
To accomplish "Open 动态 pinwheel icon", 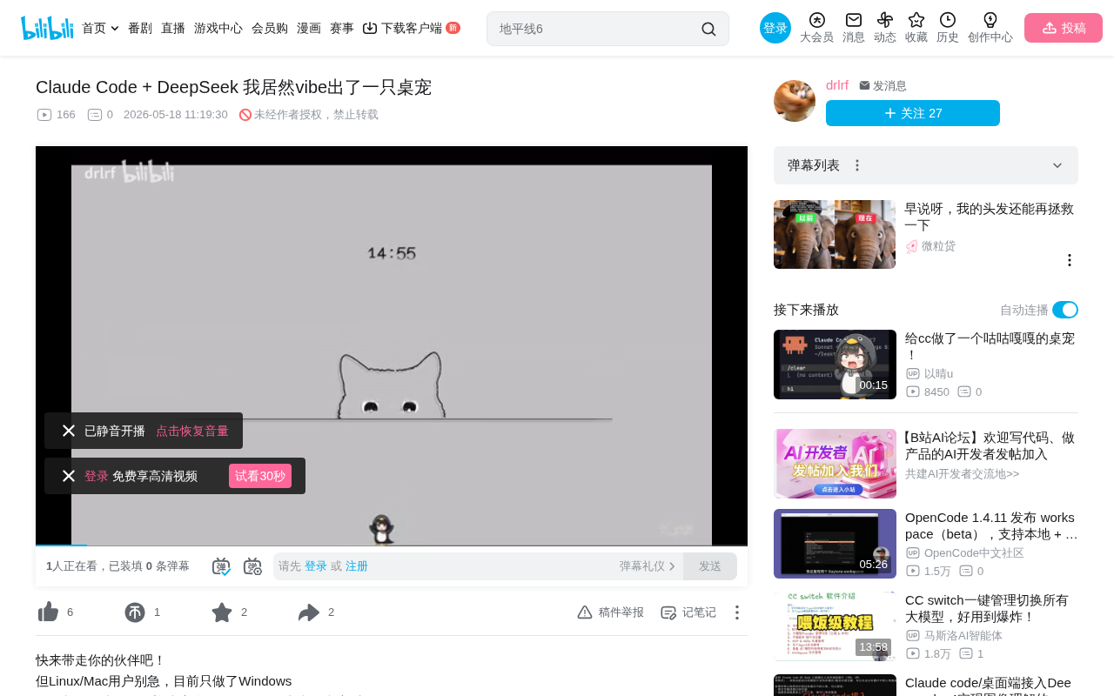I will pos(885,28).
